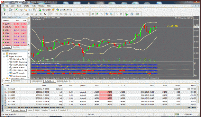Toggle the M15 timeframe button
Image resolution: width=201 pixels, height=117 pixels.
point(61,14)
